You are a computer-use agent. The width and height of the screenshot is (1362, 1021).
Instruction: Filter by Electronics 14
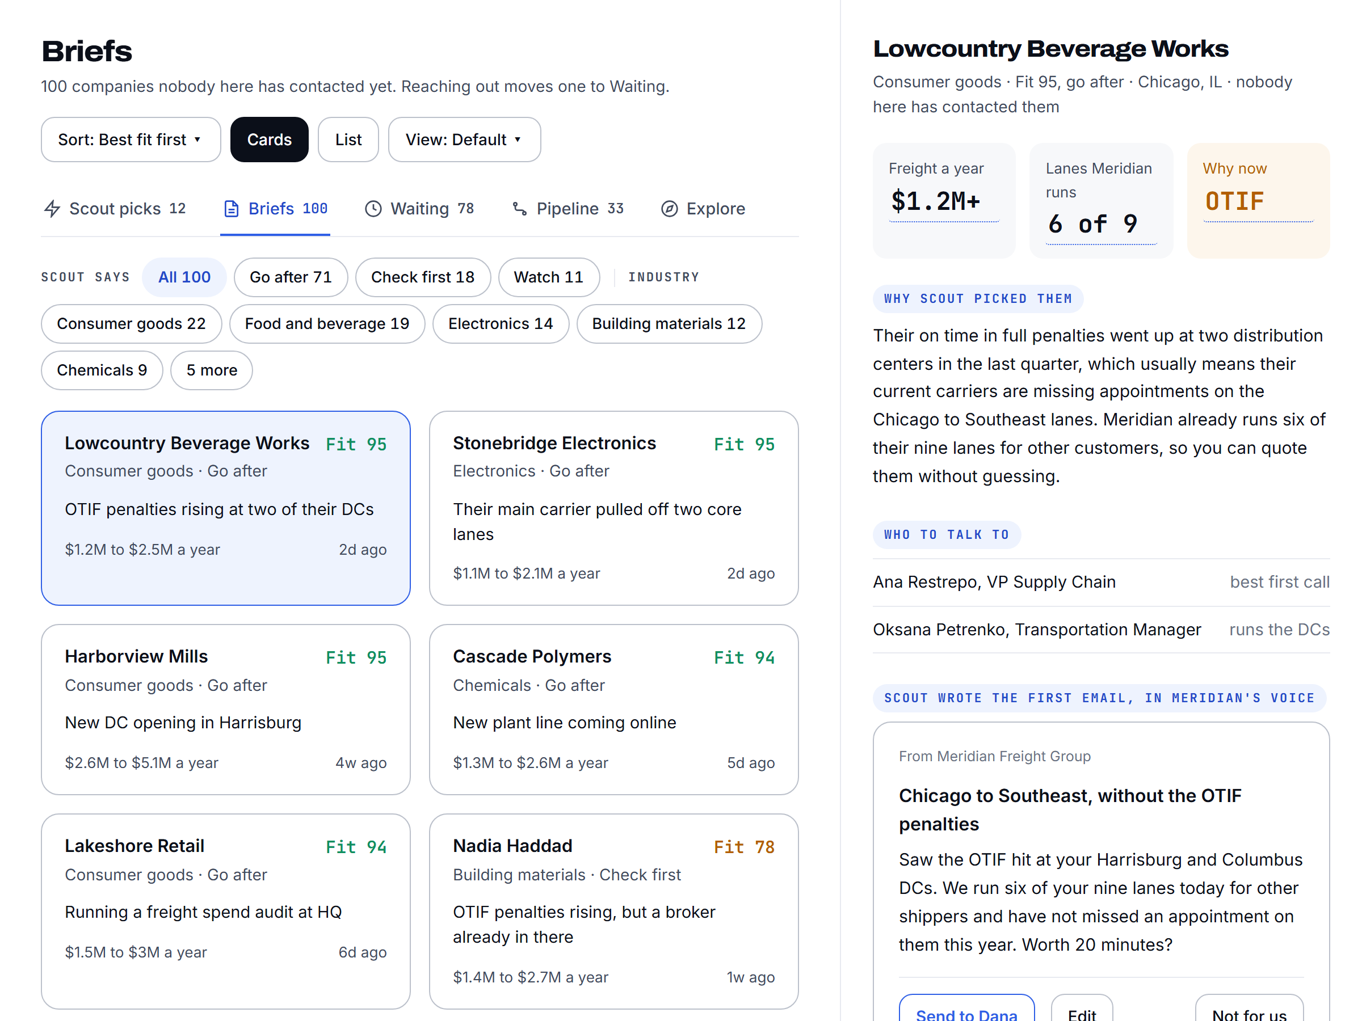pyautogui.click(x=501, y=324)
